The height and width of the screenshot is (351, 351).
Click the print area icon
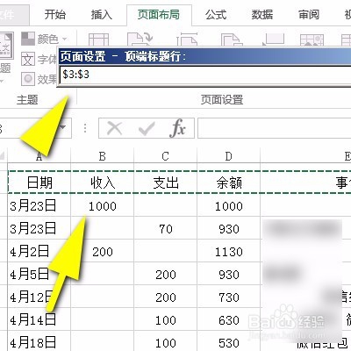[232, 39]
